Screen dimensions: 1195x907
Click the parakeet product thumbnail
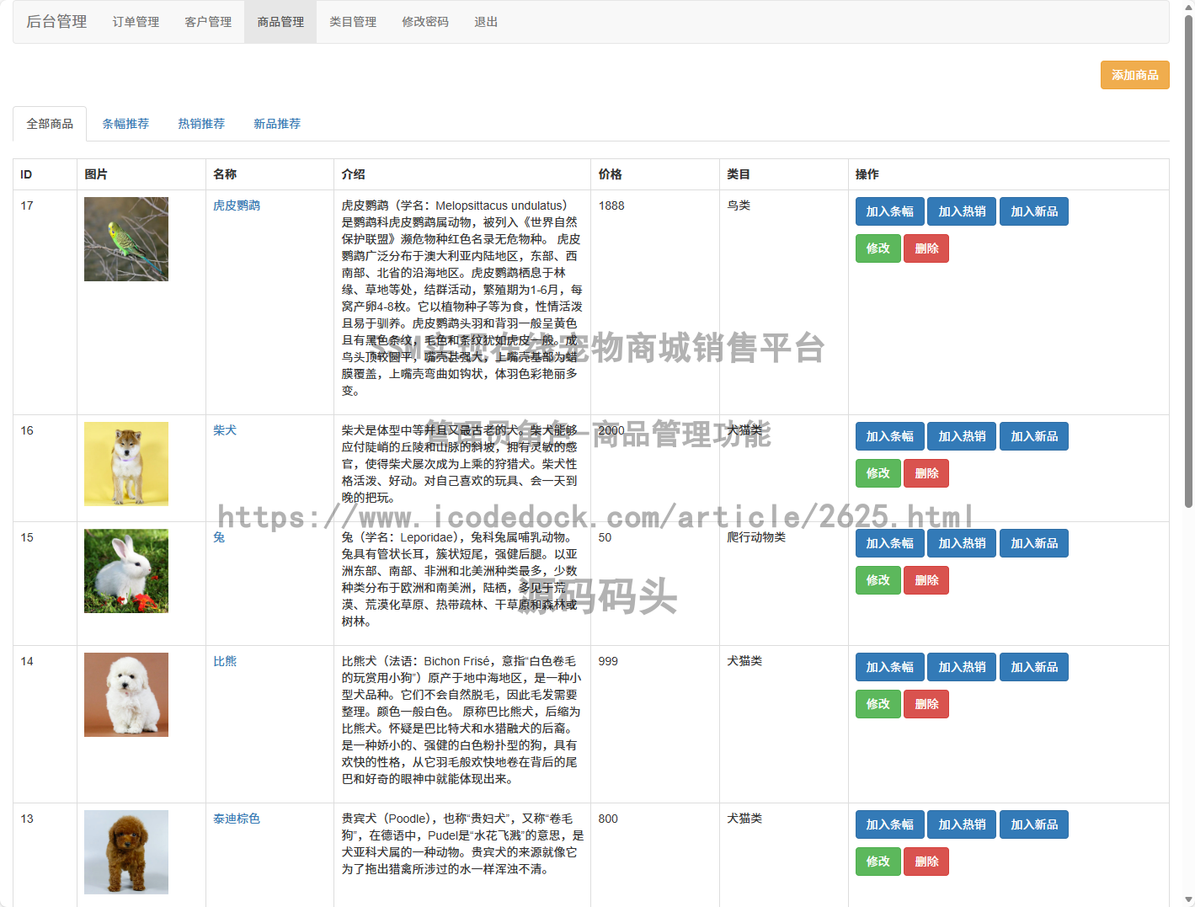pos(126,239)
